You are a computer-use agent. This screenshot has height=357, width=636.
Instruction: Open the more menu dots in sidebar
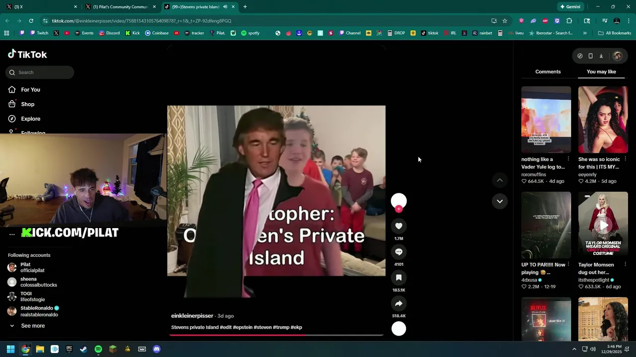[x=12, y=234]
